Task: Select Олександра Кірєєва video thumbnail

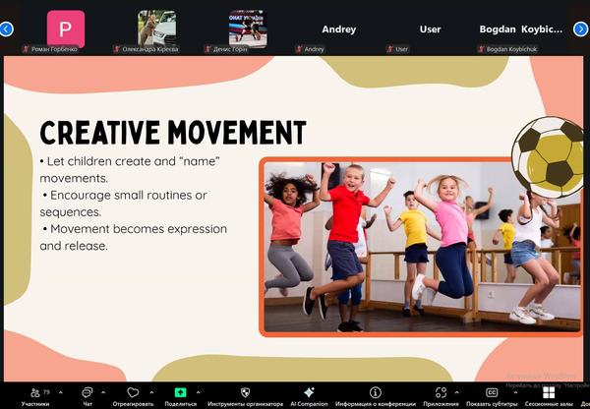Action: (x=156, y=29)
